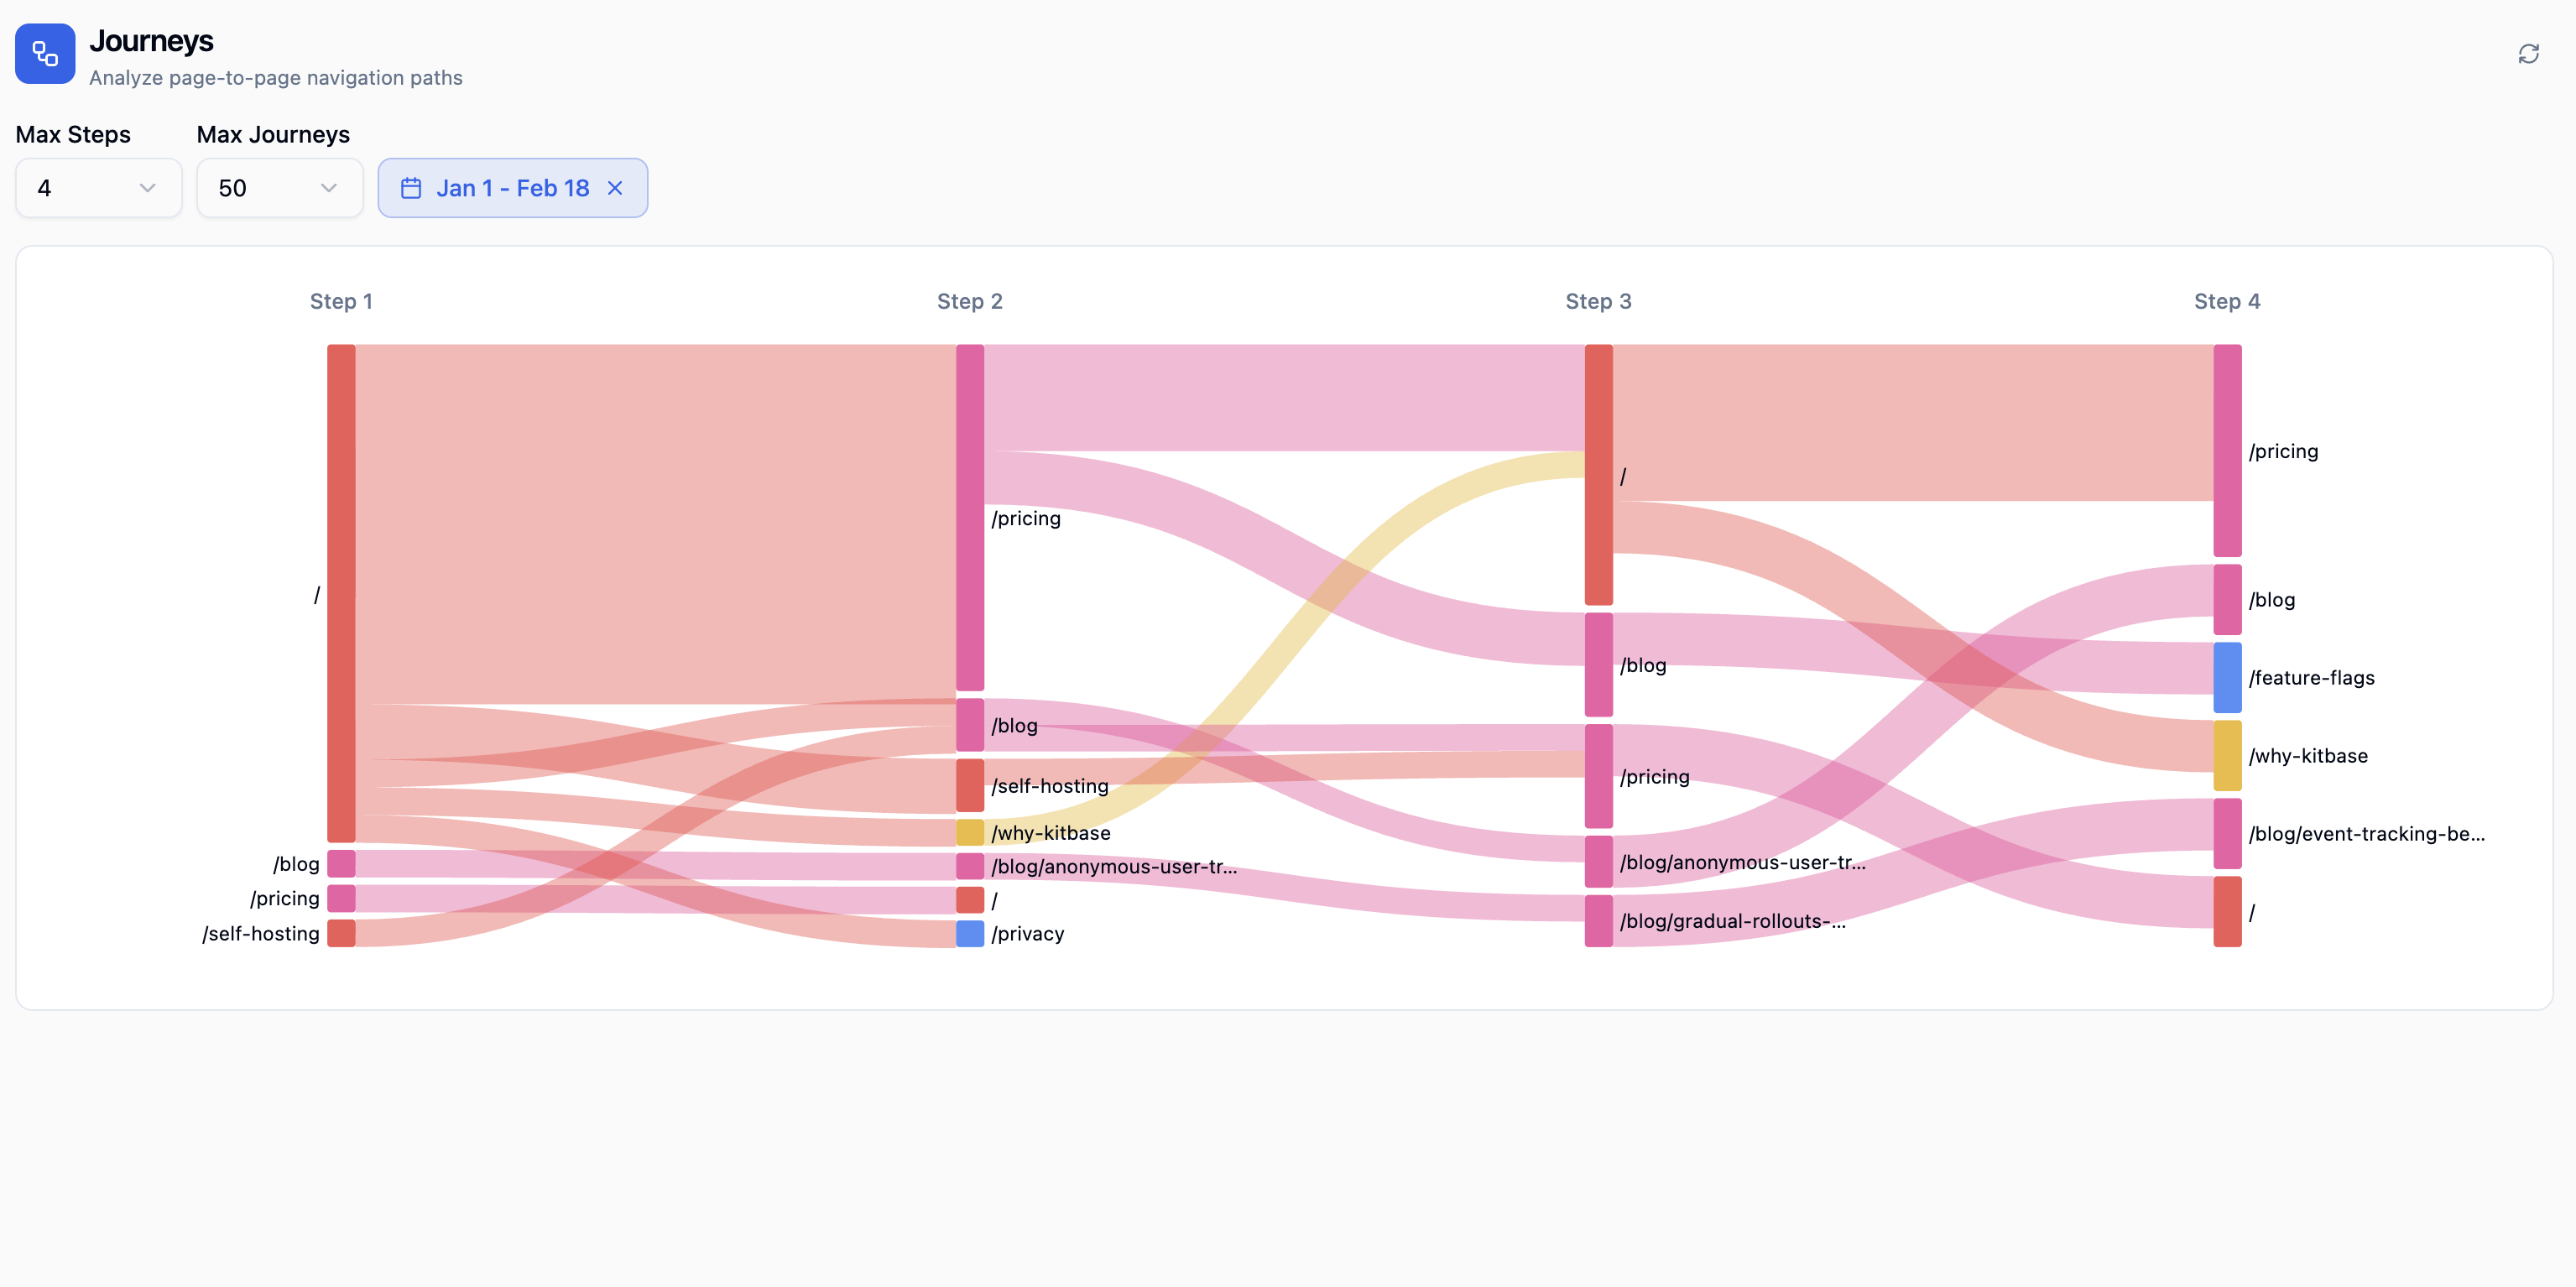Select the /self-hosting node in Step 2

point(969,786)
